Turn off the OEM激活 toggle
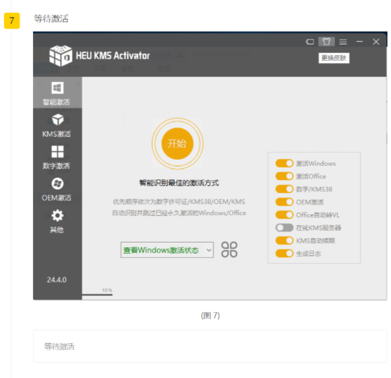The height and width of the screenshot is (378, 391). point(284,202)
